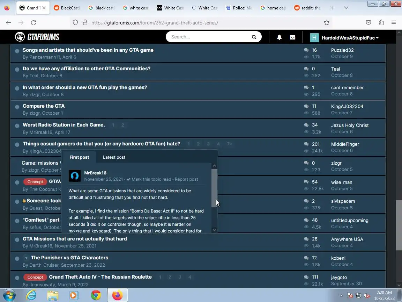The width and height of the screenshot is (402, 302).
Task: Click Mark this topic read link
Action: pos(149,179)
